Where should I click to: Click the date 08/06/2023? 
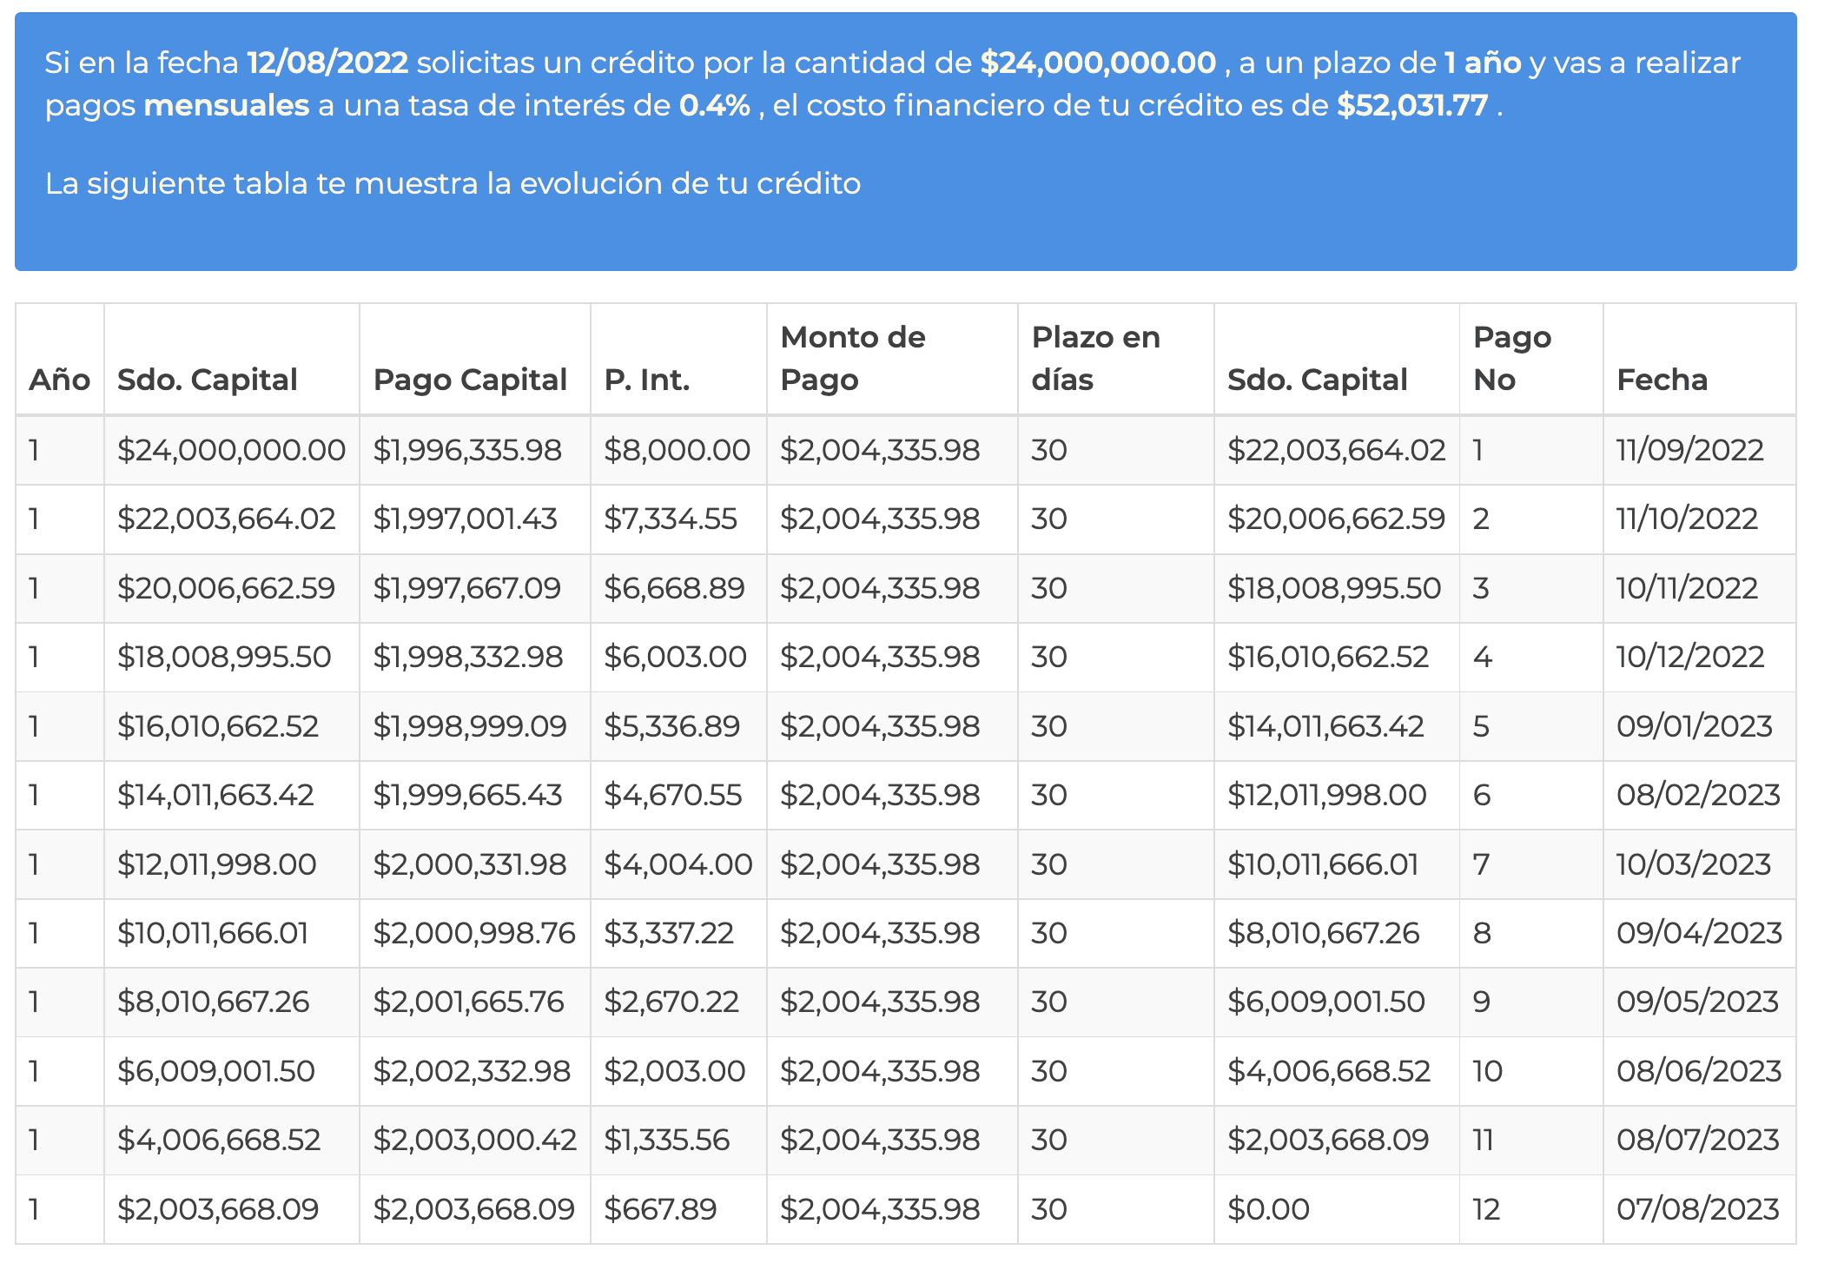[1699, 1071]
